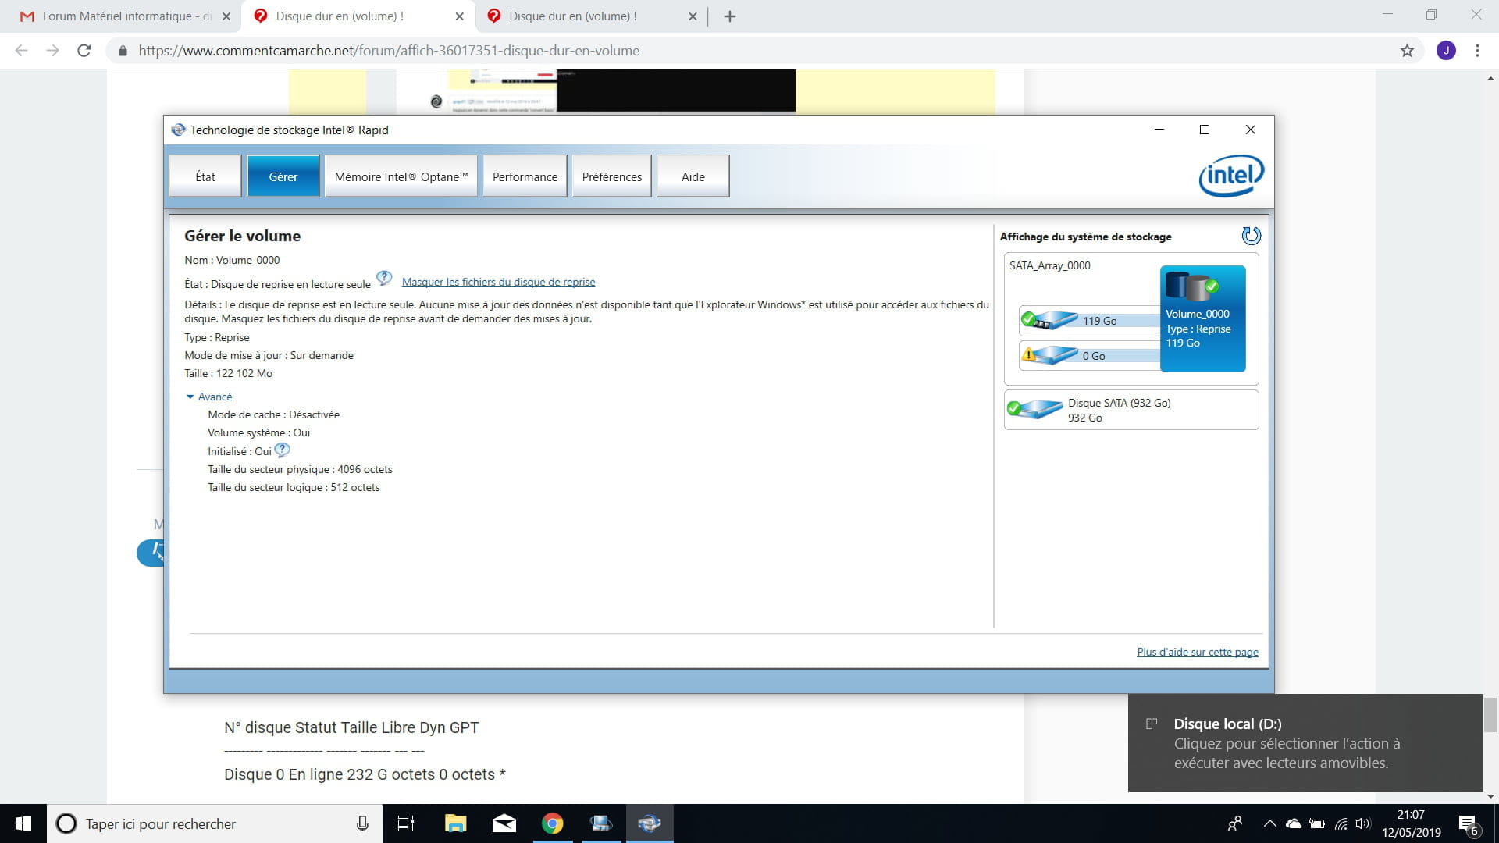
Task: Check battery status in tray
Action: point(1316,823)
